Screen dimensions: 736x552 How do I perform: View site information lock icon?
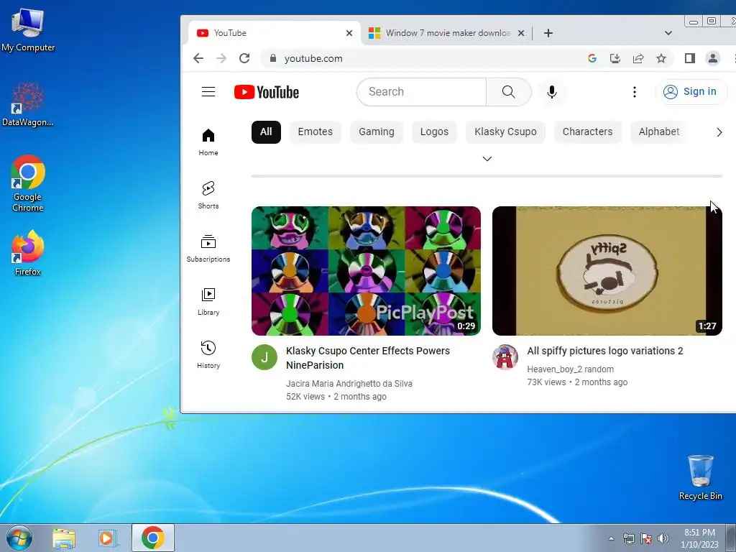272,58
